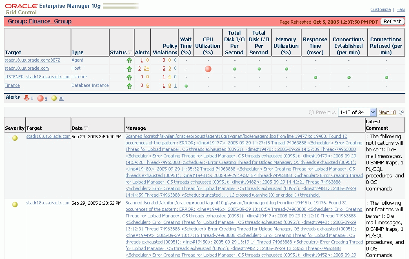Open the Customize page link
Image resolution: width=409 pixels, height=259 pixels.
coord(380,9)
